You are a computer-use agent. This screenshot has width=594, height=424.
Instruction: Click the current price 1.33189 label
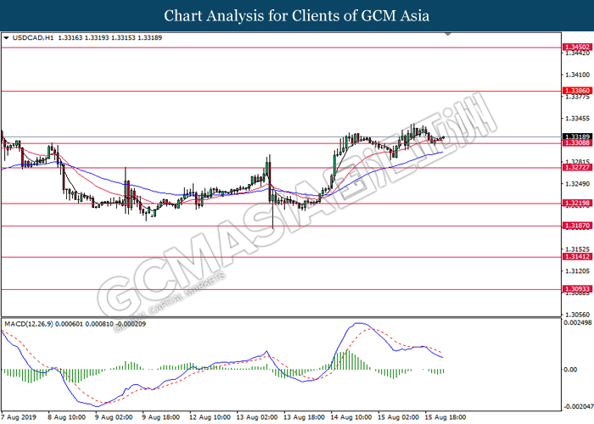(577, 137)
